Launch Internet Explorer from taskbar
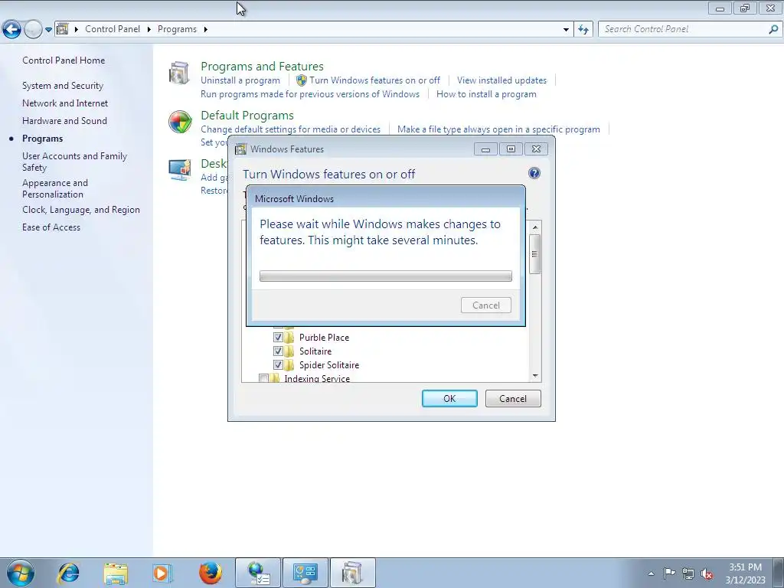784x588 pixels. (x=68, y=573)
